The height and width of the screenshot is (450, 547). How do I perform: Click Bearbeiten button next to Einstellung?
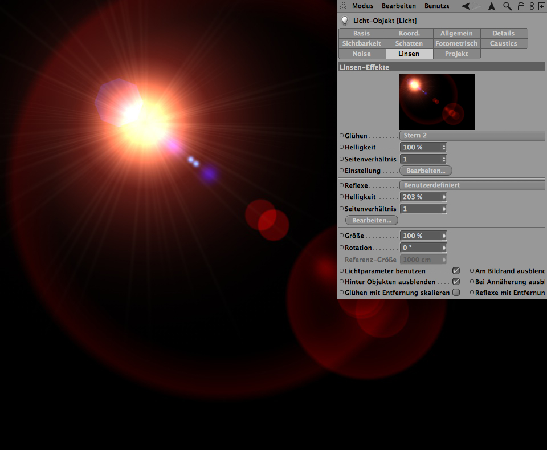[426, 171]
